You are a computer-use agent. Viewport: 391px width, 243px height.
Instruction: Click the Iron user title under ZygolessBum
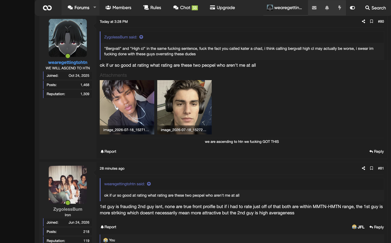tap(68, 215)
